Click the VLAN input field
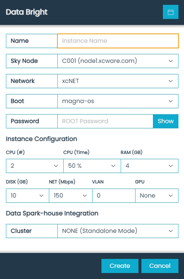Viewport: 184px width, 279px height. point(114,196)
